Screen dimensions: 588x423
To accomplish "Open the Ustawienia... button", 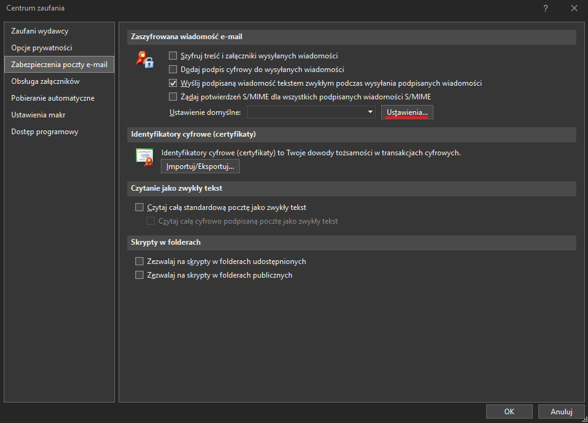I will (x=407, y=112).
